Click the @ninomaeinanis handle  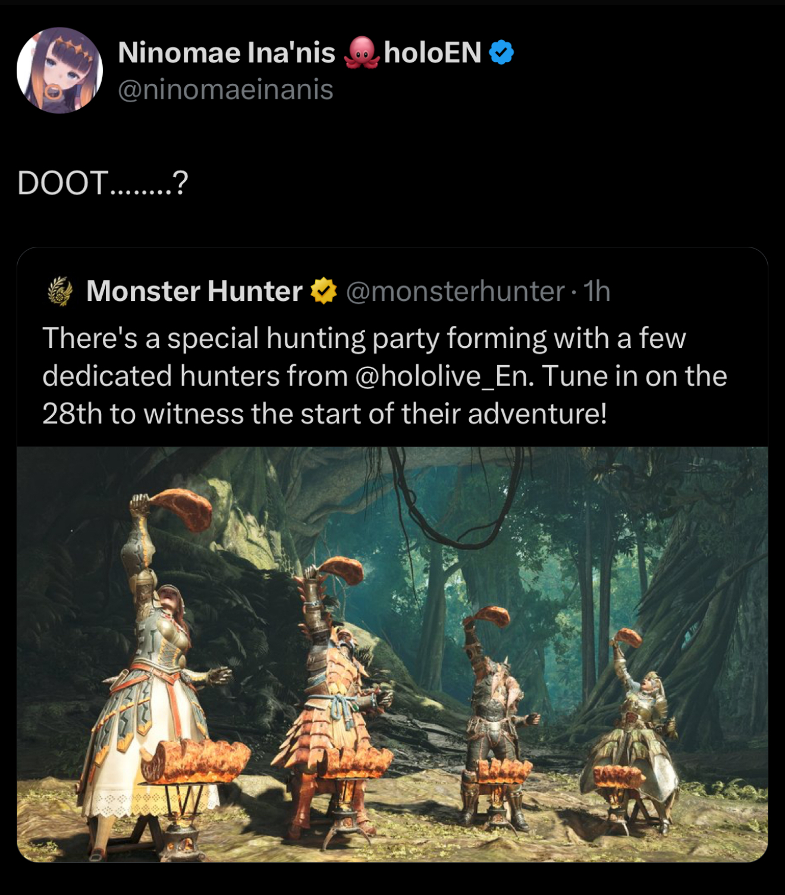(225, 90)
